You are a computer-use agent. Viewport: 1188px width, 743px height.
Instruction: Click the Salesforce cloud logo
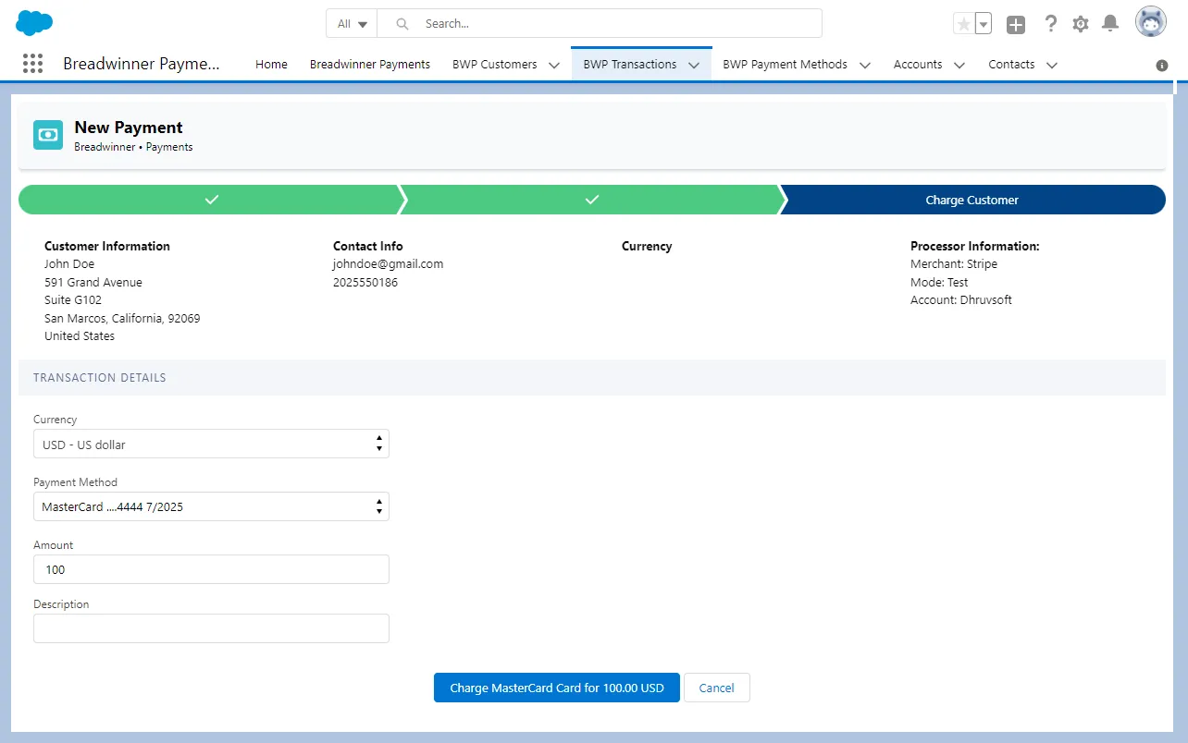click(34, 23)
